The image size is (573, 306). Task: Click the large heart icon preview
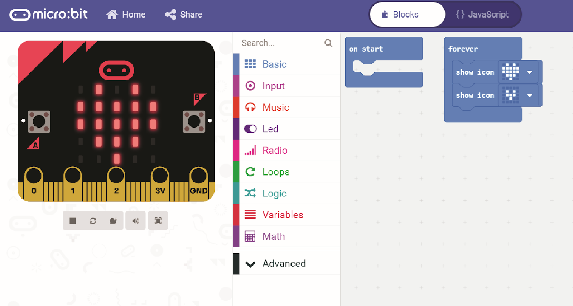(511, 72)
